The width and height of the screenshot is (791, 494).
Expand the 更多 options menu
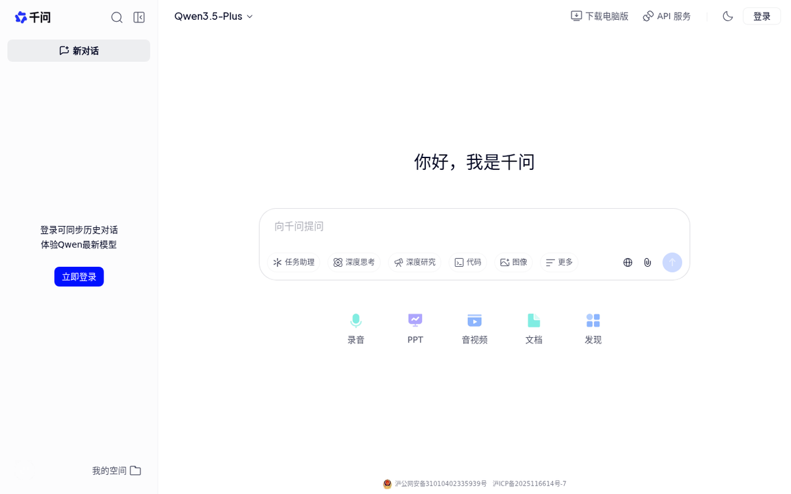(558, 262)
